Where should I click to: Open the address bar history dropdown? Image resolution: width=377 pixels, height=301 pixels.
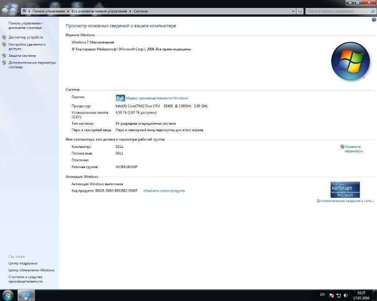(293, 11)
